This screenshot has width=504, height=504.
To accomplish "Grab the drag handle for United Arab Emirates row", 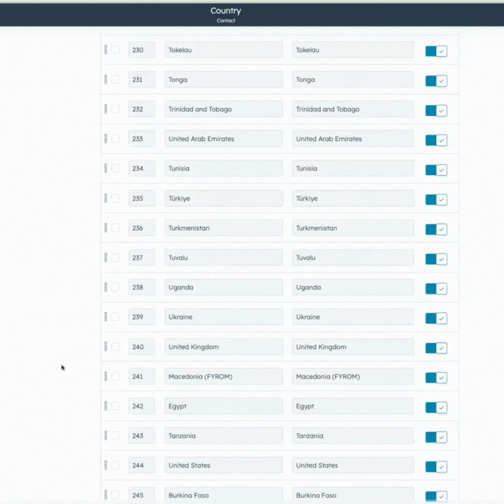I will coord(106,138).
